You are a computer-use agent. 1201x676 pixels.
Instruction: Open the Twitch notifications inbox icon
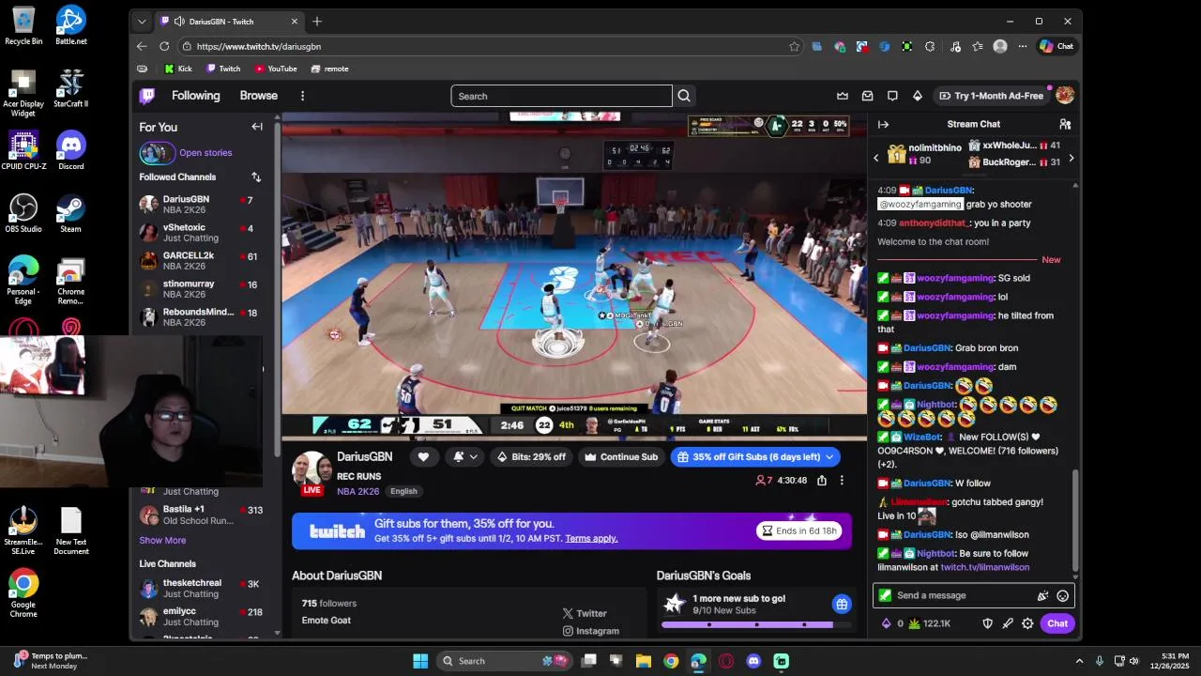pos(868,96)
